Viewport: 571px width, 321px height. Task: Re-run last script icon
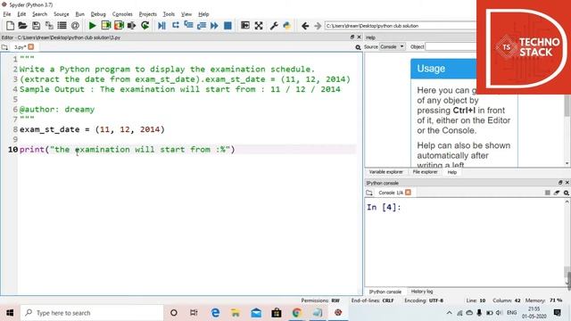click(x=145, y=26)
